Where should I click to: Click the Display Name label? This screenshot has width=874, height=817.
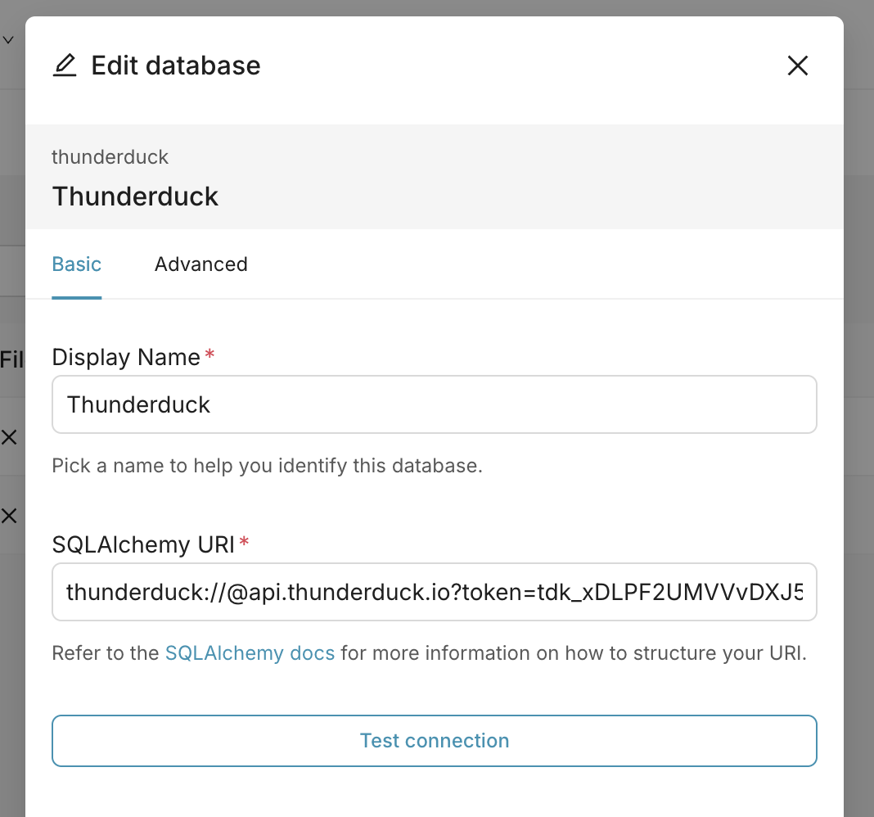pyautogui.click(x=126, y=357)
